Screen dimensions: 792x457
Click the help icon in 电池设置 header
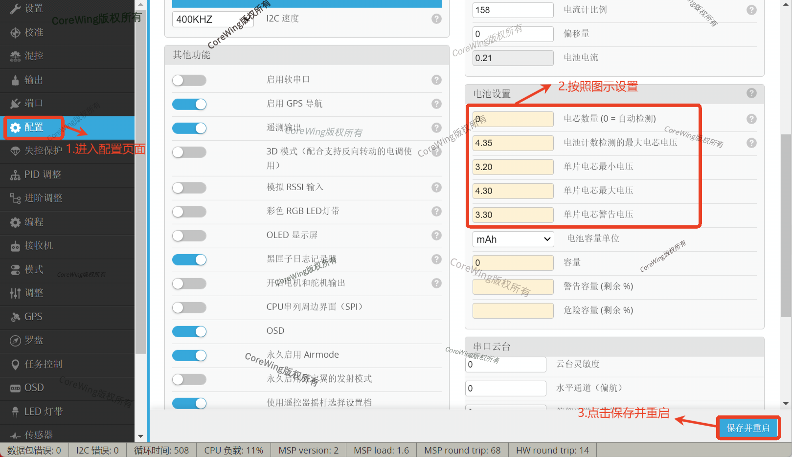(x=751, y=93)
